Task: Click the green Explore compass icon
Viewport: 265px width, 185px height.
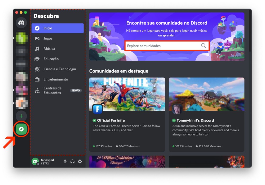Action: pos(21,129)
